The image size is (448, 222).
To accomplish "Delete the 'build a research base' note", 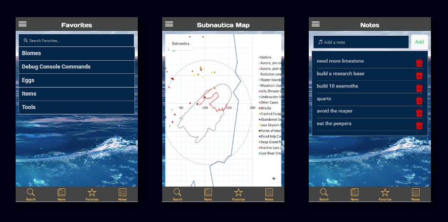I will [419, 75].
